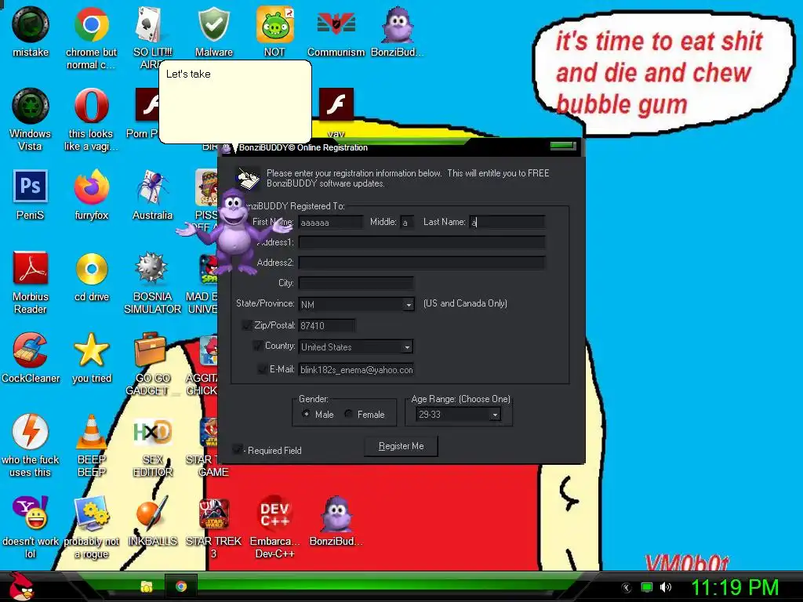The image size is (803, 602).
Task: Open the 'chrome but normal' Chrome shortcut
Action: point(91,38)
